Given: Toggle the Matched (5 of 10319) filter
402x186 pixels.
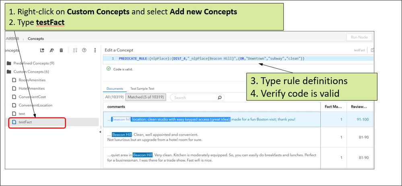Looking at the screenshot, I should 146,97.
